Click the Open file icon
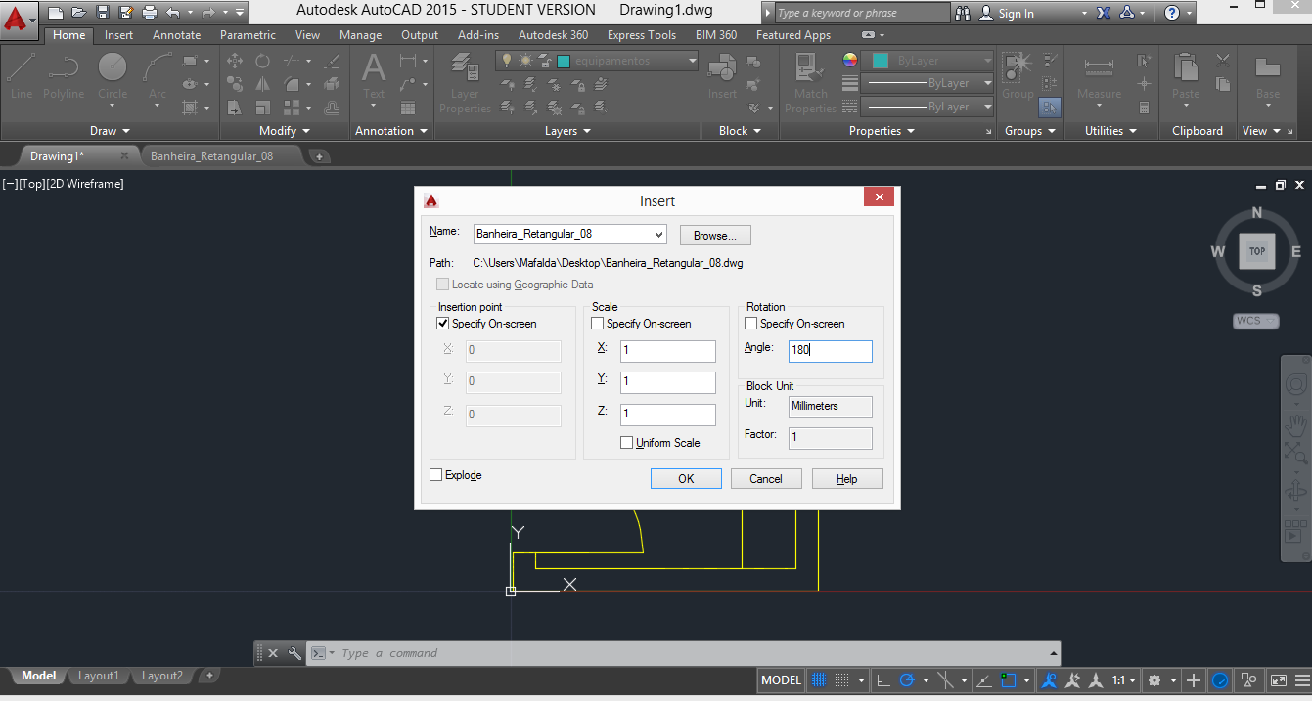Screen dimensions: 1312x701 click(x=78, y=13)
